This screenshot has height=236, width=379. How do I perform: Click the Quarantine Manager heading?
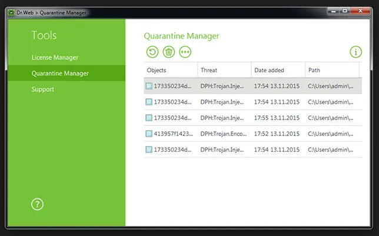pos(181,36)
